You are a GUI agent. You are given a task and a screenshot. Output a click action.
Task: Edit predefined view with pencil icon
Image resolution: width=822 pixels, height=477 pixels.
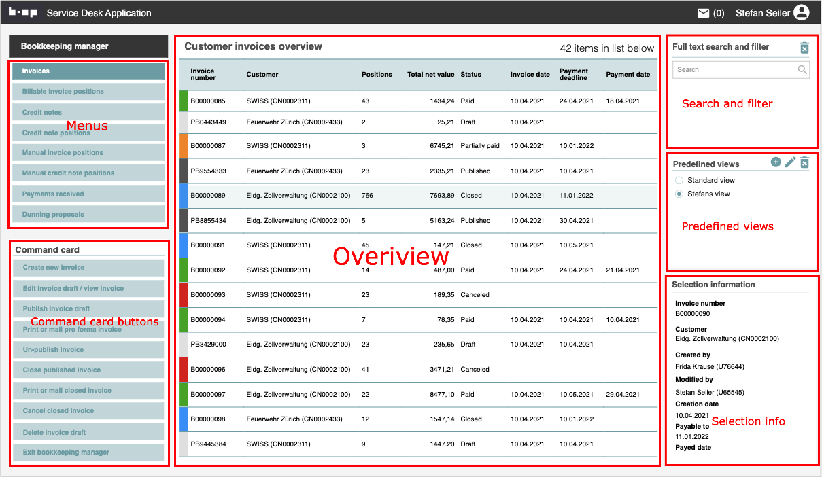point(790,162)
